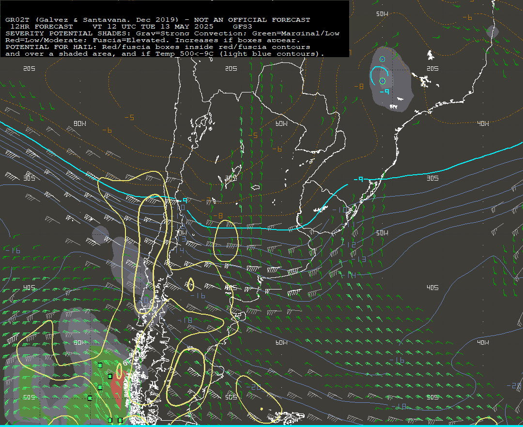
Task: Click the orange '-8' label beside Brazil gray shade
Action: 359,86
